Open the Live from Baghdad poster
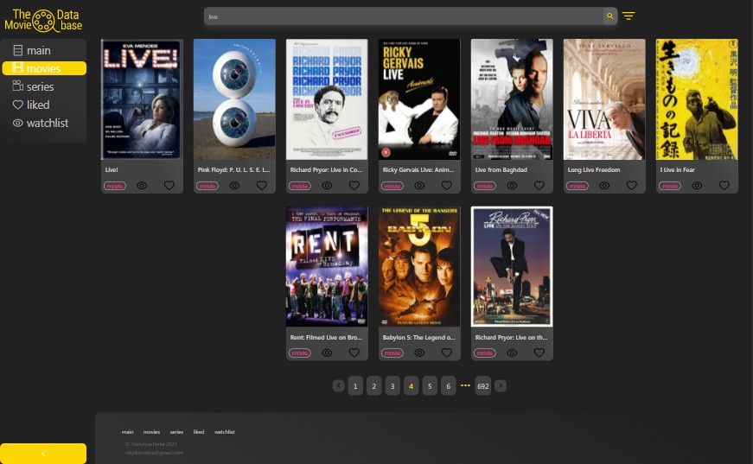The width and height of the screenshot is (753, 464). [512, 99]
